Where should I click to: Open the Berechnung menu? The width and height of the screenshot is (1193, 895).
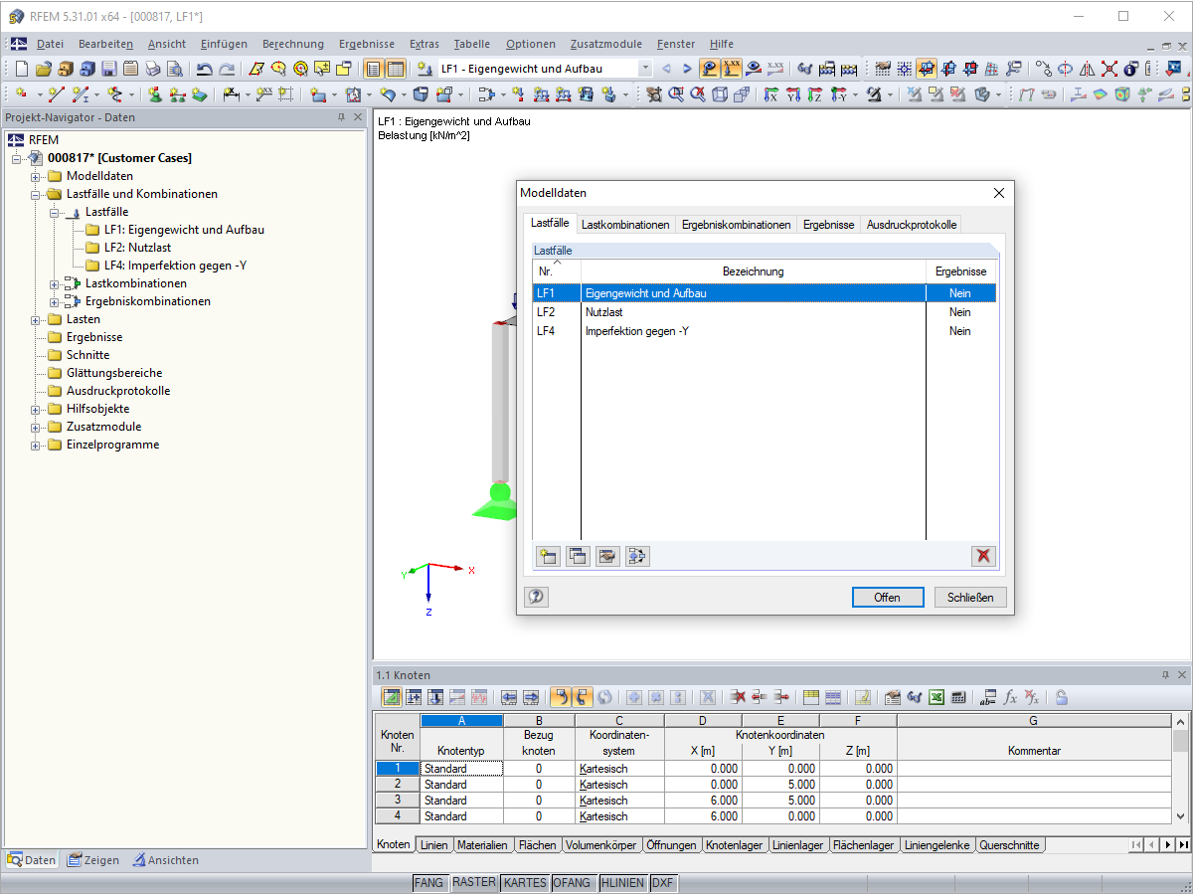coord(293,44)
